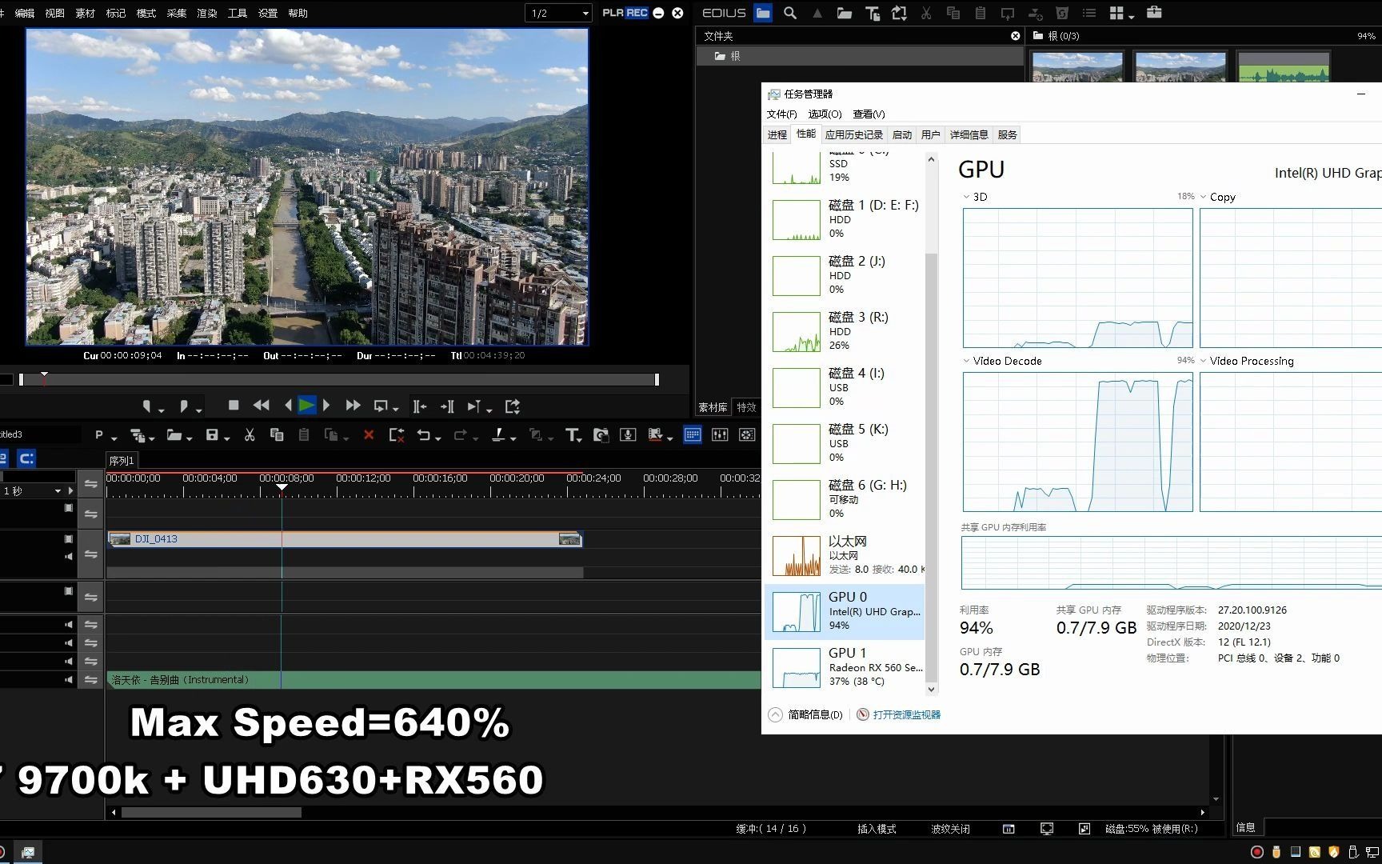Click the Cut scissors icon in timeline toolbar
Viewport: 1382px width, 864px height.
[x=250, y=434]
